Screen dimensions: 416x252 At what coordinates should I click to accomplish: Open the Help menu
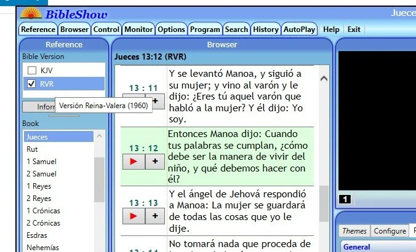click(331, 30)
